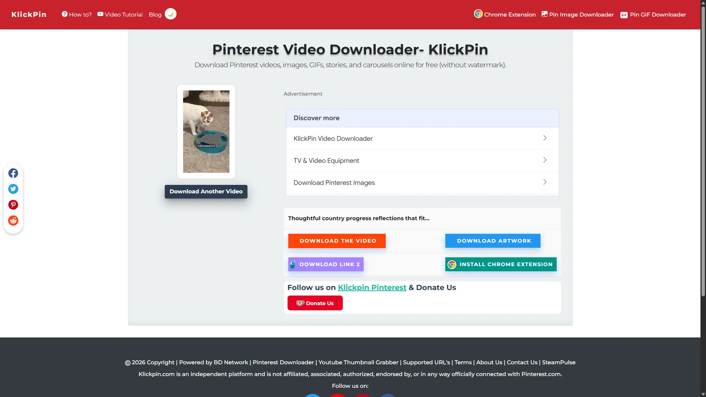Select KlickPin Video Downloader ad row text

click(x=333, y=139)
